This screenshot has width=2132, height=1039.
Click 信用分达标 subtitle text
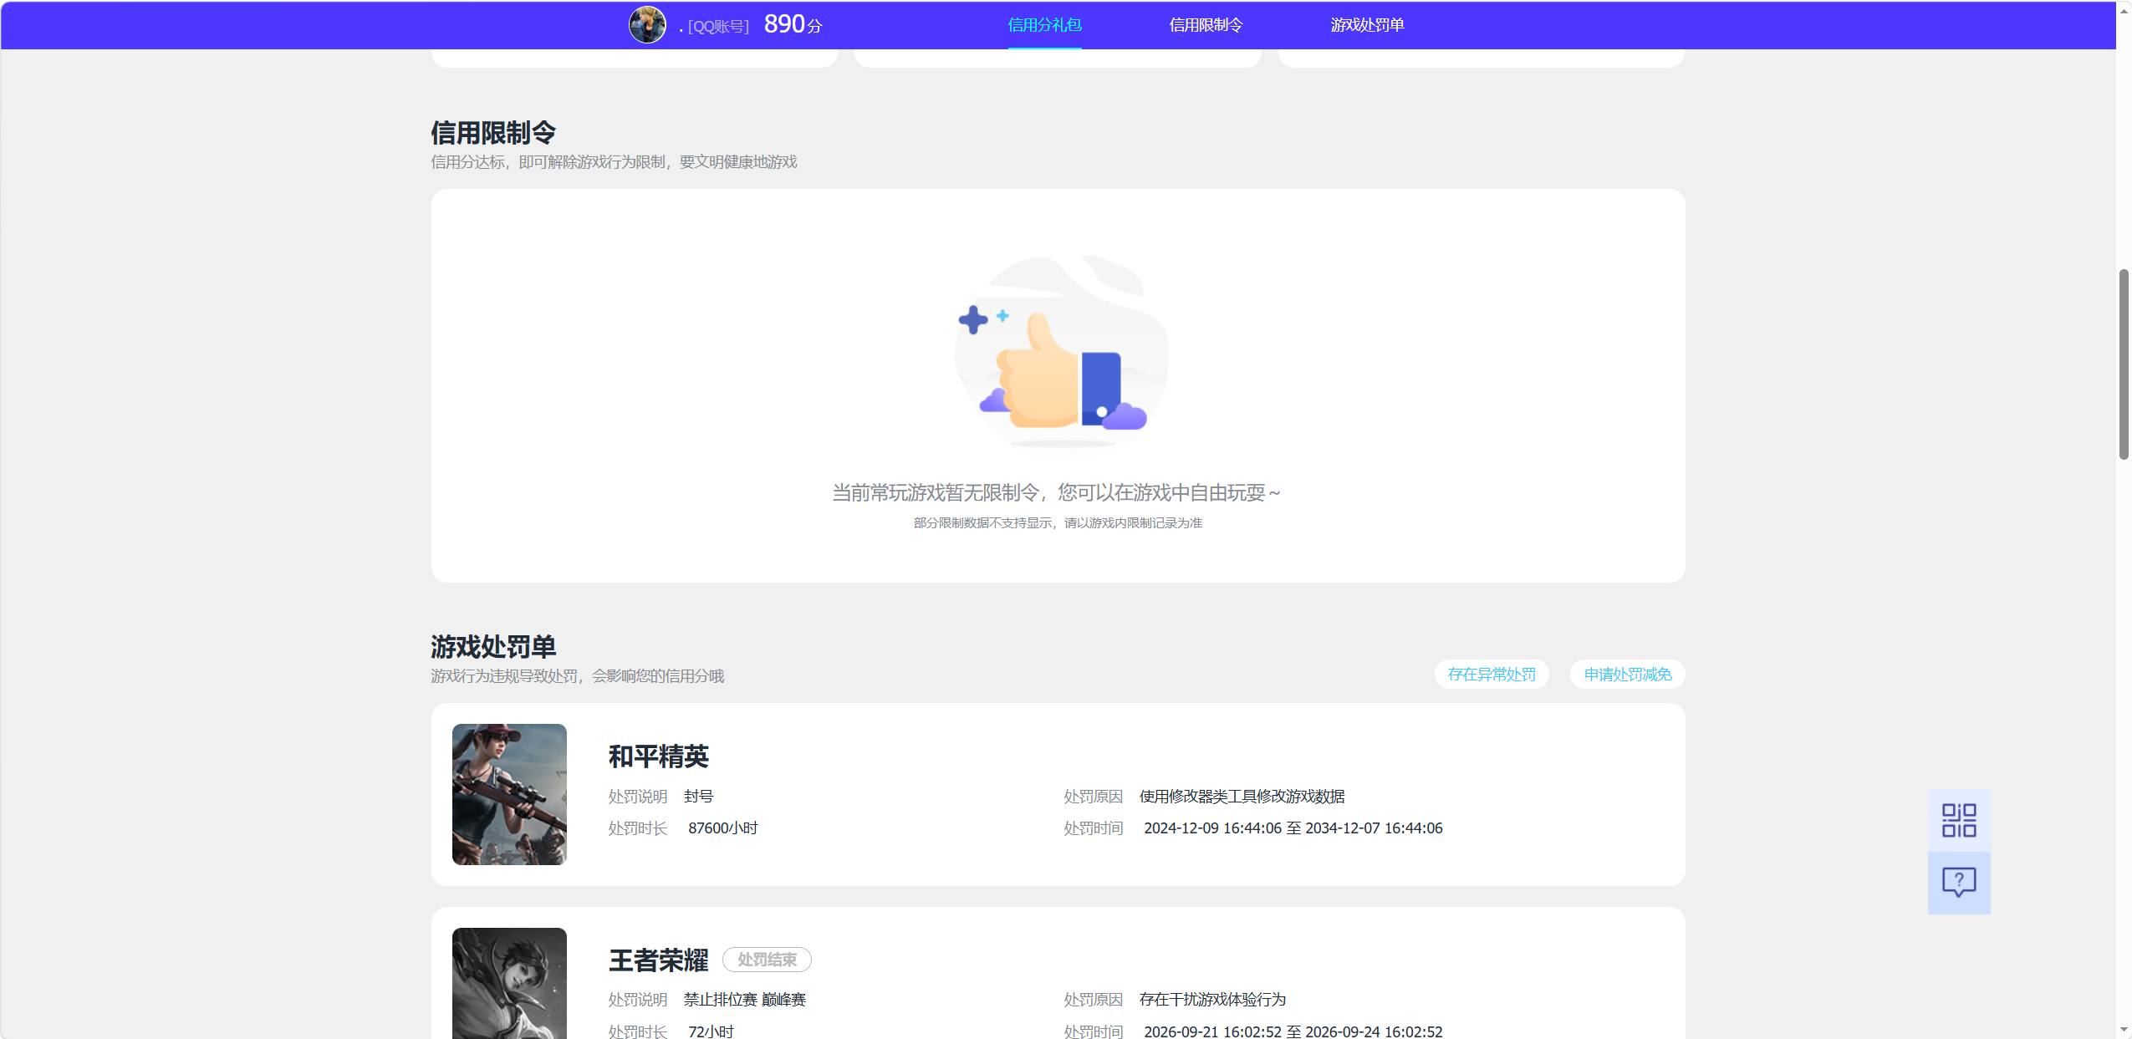pos(614,162)
